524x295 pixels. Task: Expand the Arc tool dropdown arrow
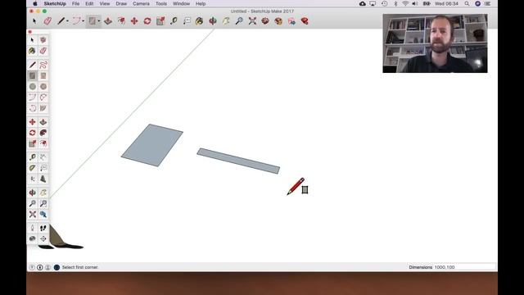tap(84, 21)
